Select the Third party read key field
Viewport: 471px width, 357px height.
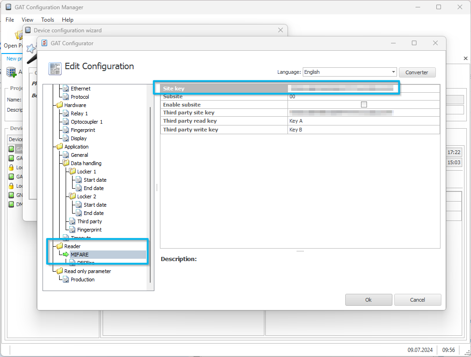300,121
